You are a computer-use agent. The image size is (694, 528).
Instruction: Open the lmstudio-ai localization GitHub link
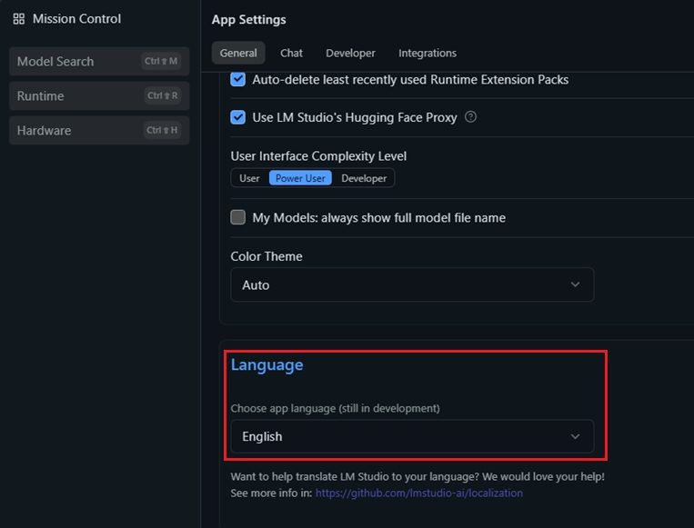click(418, 493)
